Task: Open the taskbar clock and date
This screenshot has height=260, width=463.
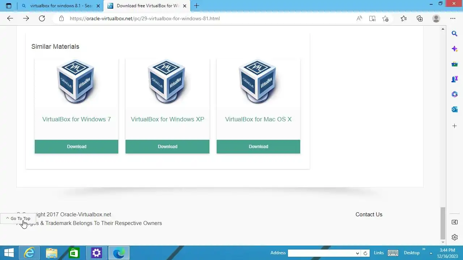Action: pos(447,253)
